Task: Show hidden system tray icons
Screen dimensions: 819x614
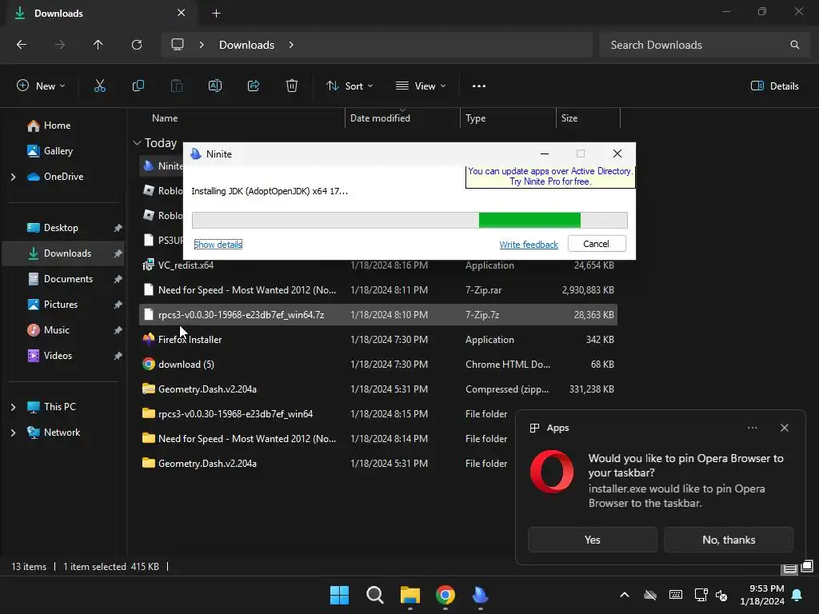Action: (x=624, y=595)
